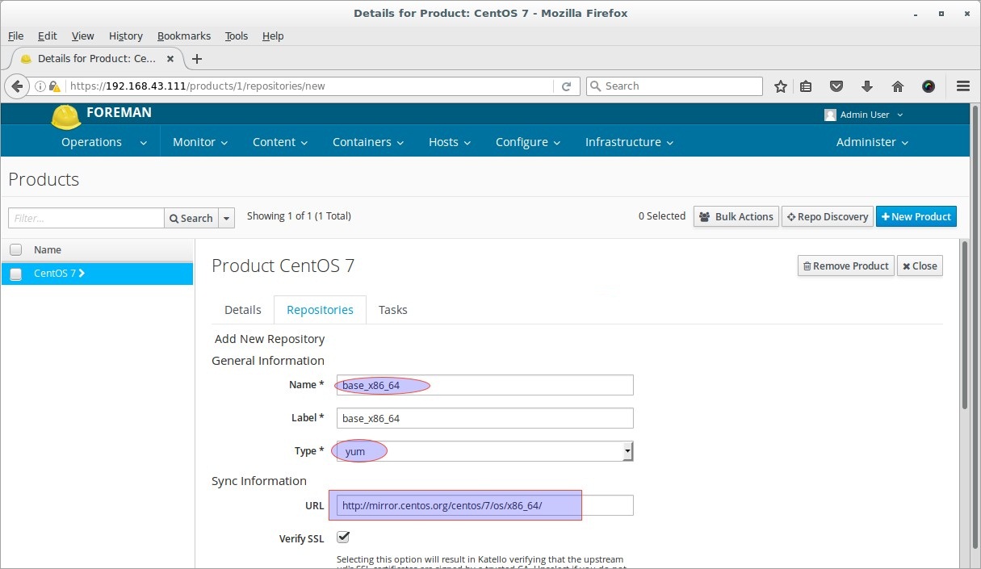Viewport: 981px width, 569px height.
Task: Open the View menu
Action: 82,36
